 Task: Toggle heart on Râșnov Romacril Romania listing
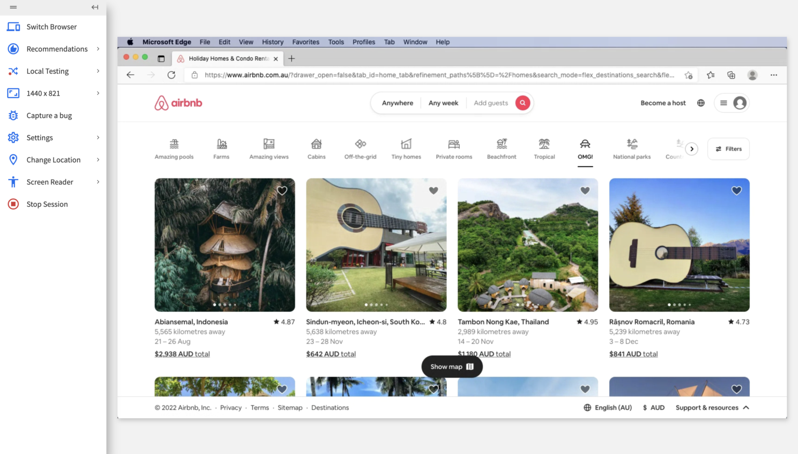click(x=737, y=191)
